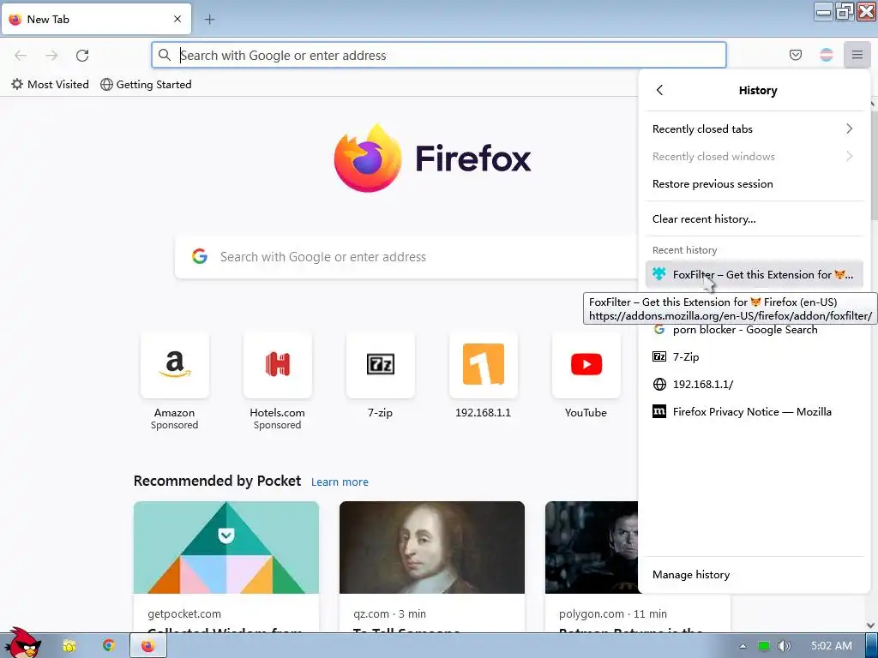878x658 pixels.
Task: Close the New Tab tab
Action: pos(177,19)
